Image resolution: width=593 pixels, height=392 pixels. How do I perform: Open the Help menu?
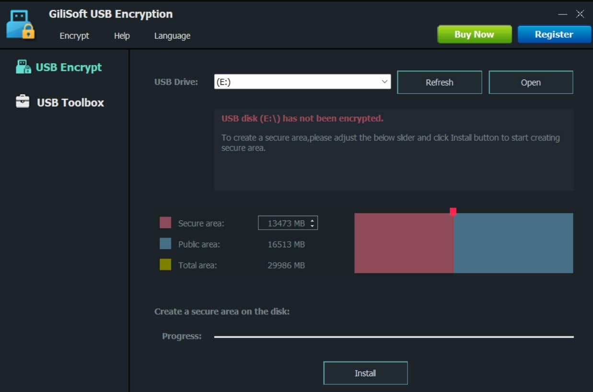(x=122, y=35)
